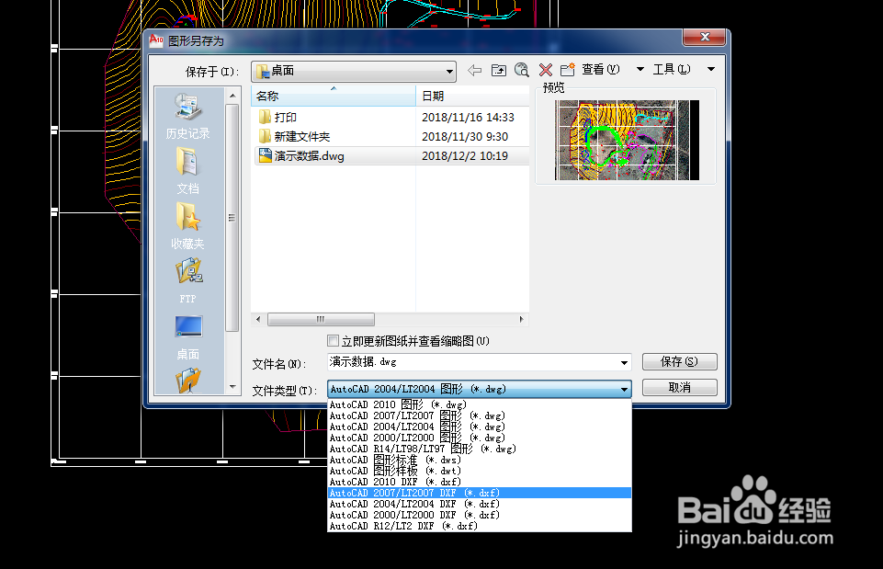The height and width of the screenshot is (569, 883).
Task: Click the horizontal scrollbar thumb in file list
Action: (321, 319)
